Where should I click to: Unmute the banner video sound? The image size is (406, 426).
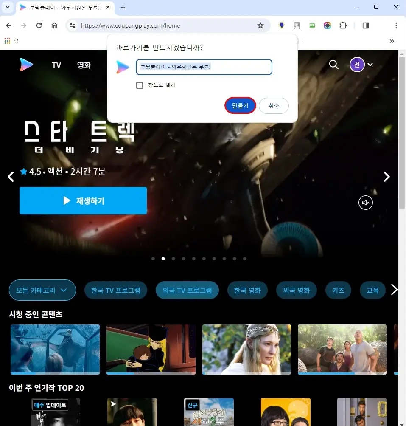[x=365, y=203]
